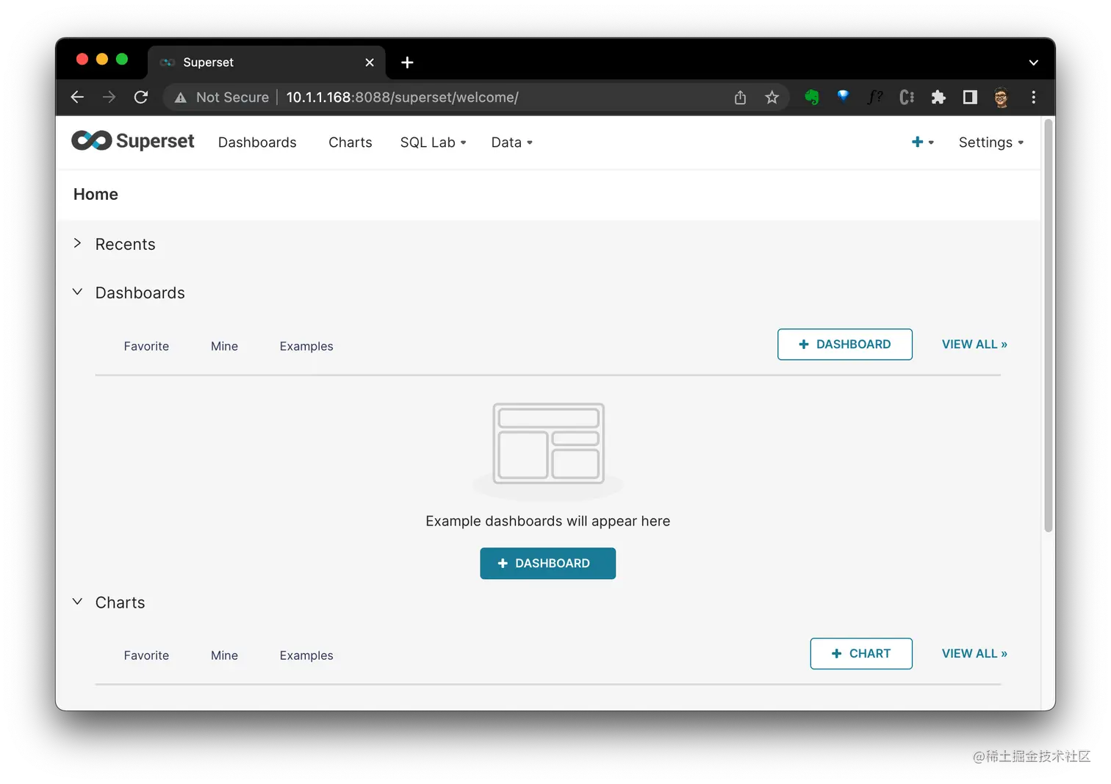This screenshot has height=784, width=1111.
Task: Click the Superset logo
Action: pos(132,141)
